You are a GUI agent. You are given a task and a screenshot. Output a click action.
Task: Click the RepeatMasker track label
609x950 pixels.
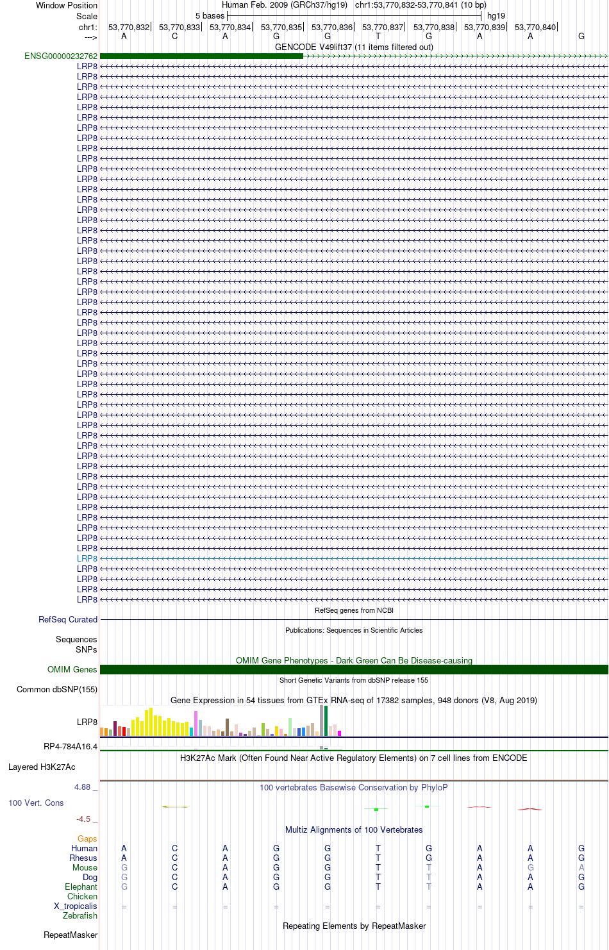(x=71, y=935)
